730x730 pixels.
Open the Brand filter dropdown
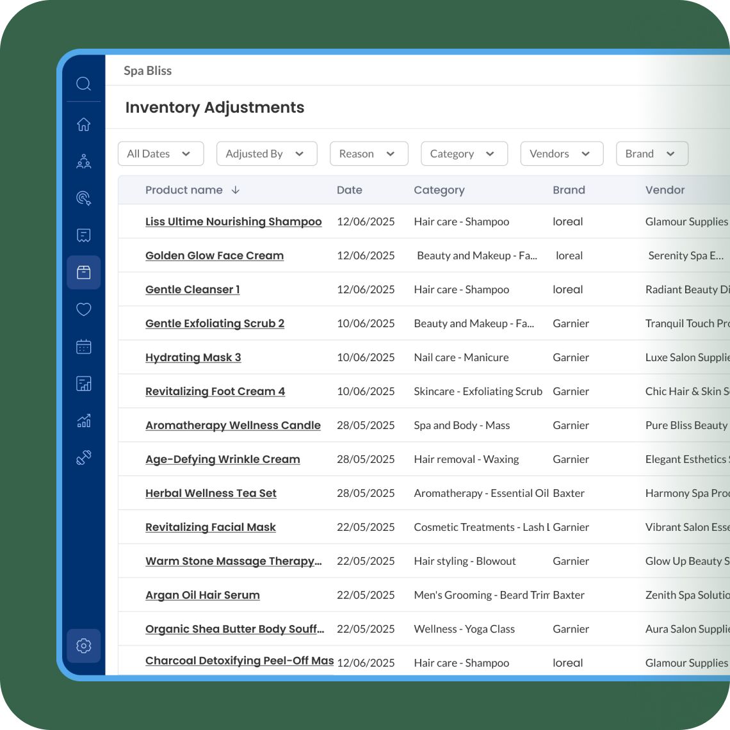click(652, 154)
